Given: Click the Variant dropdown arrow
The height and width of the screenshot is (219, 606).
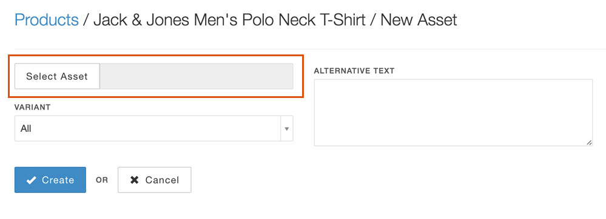Looking at the screenshot, I should [287, 129].
